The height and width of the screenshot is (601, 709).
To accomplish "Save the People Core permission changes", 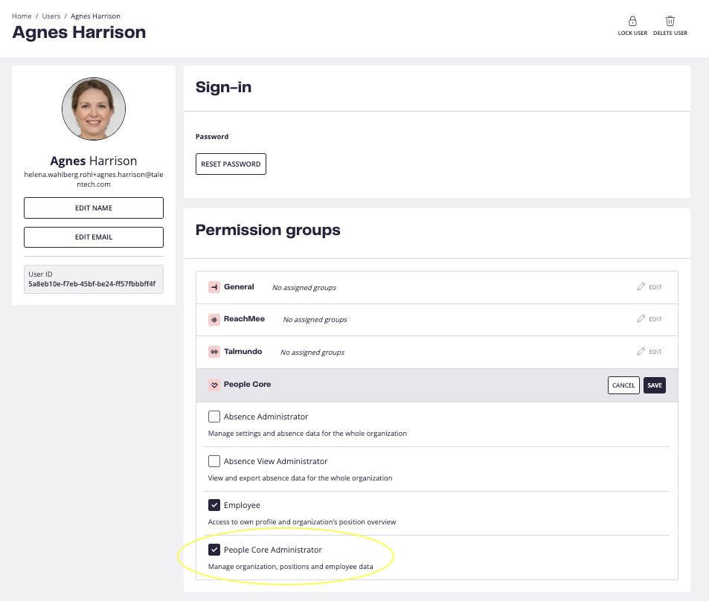I will (654, 385).
